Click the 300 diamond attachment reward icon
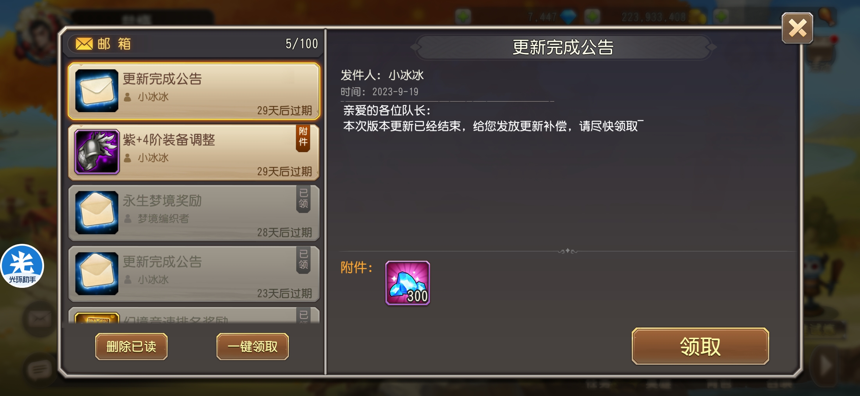The height and width of the screenshot is (396, 860). 408,283
